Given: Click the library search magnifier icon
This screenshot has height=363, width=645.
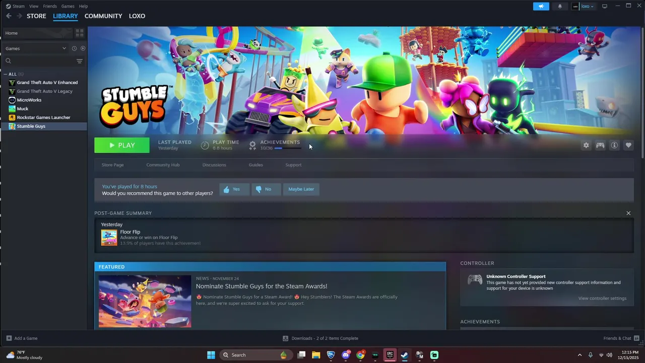Looking at the screenshot, I should [8, 61].
